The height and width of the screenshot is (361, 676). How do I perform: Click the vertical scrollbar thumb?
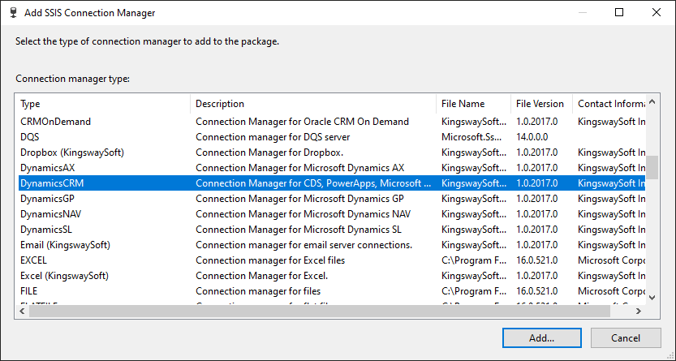click(652, 167)
